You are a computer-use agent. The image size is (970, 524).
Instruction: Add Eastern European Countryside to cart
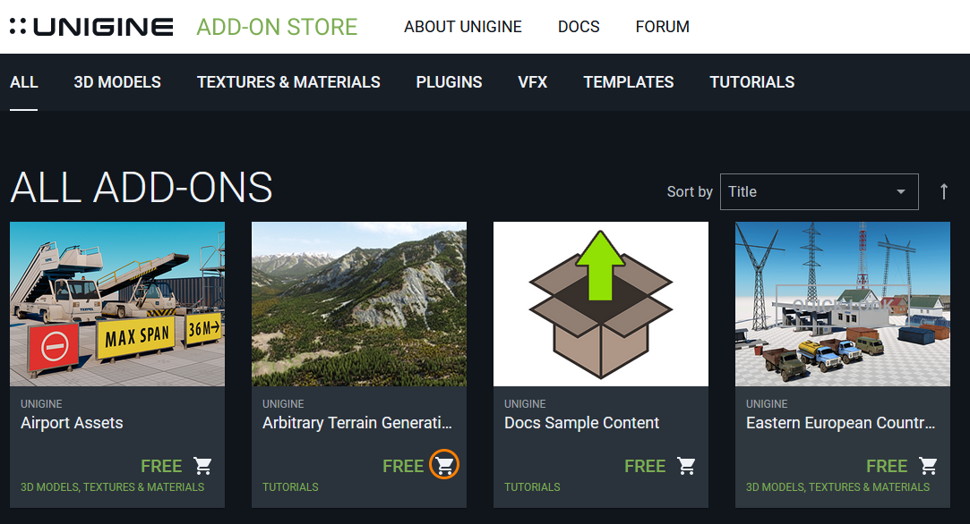click(928, 465)
